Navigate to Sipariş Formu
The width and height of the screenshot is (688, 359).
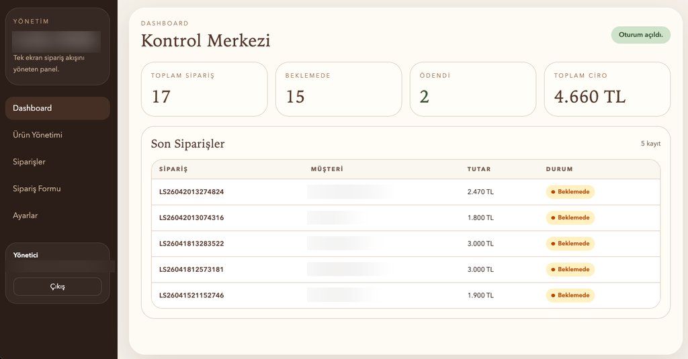(x=37, y=189)
